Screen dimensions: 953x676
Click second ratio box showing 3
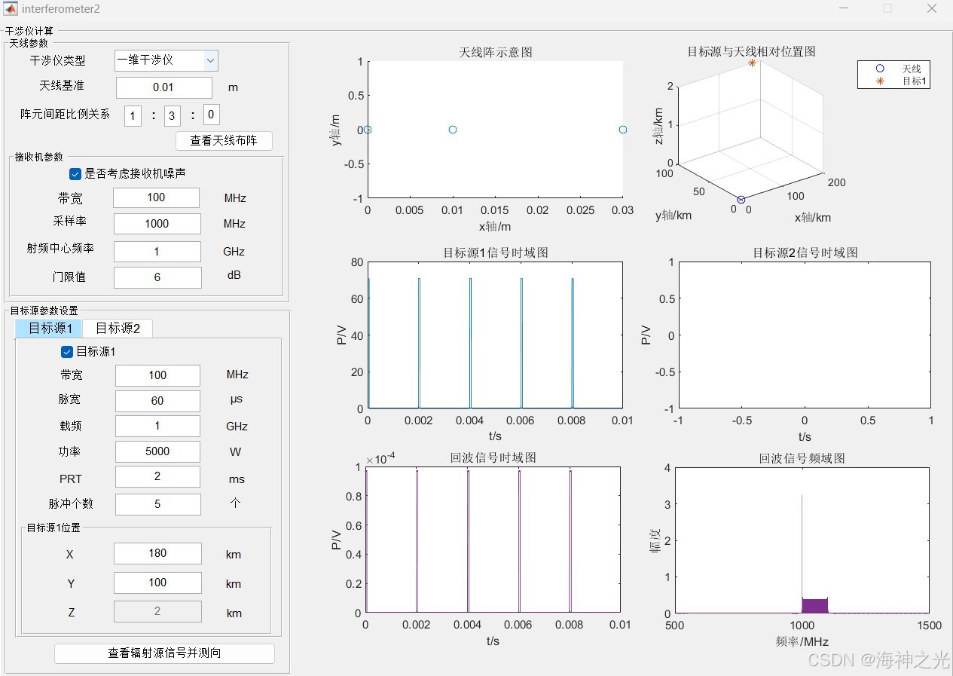pos(173,116)
